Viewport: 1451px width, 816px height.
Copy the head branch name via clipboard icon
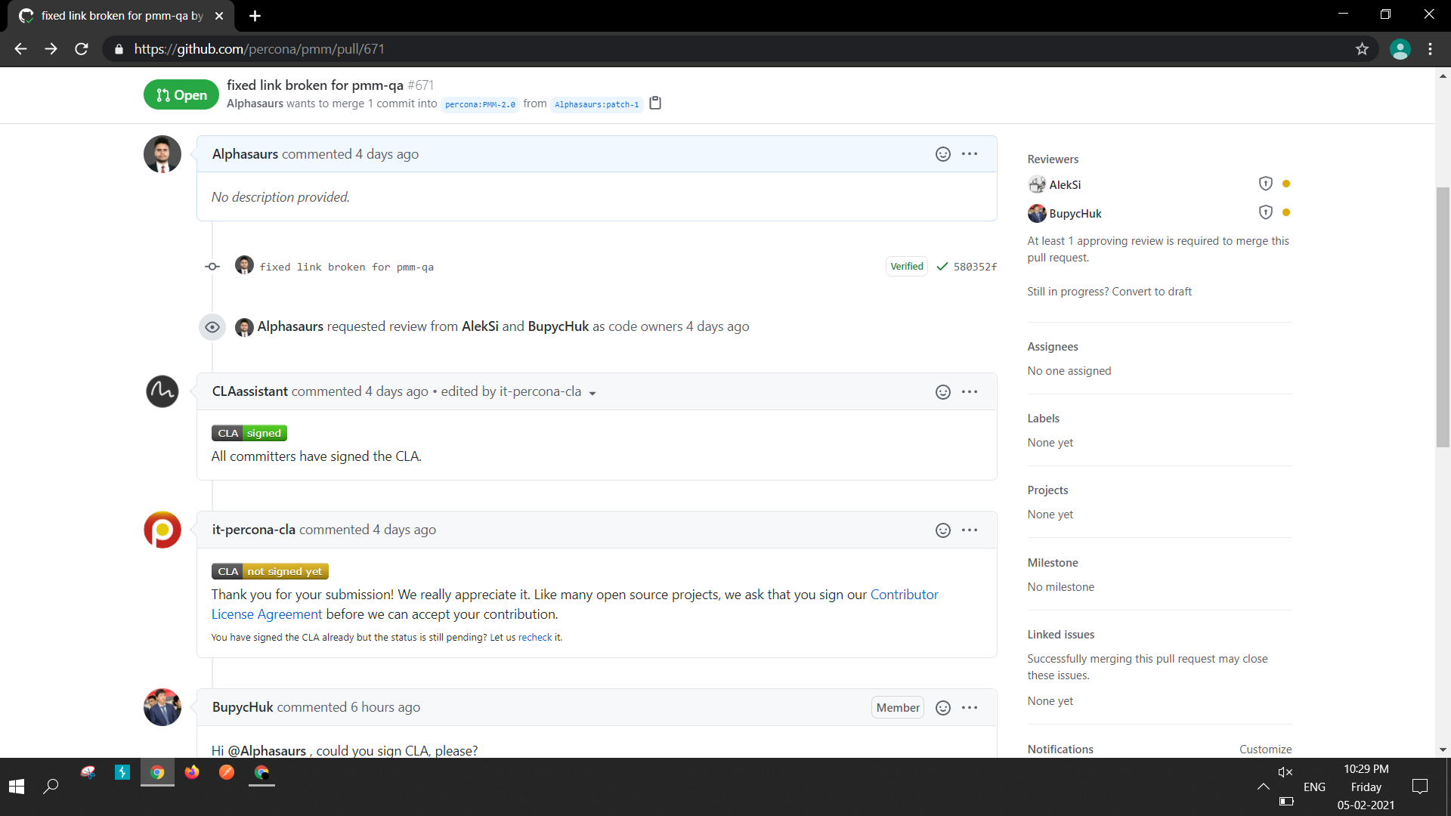654,103
